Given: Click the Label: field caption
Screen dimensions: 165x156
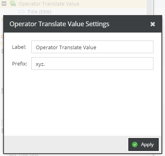Looking at the screenshot, I should pyautogui.click(x=19, y=47).
